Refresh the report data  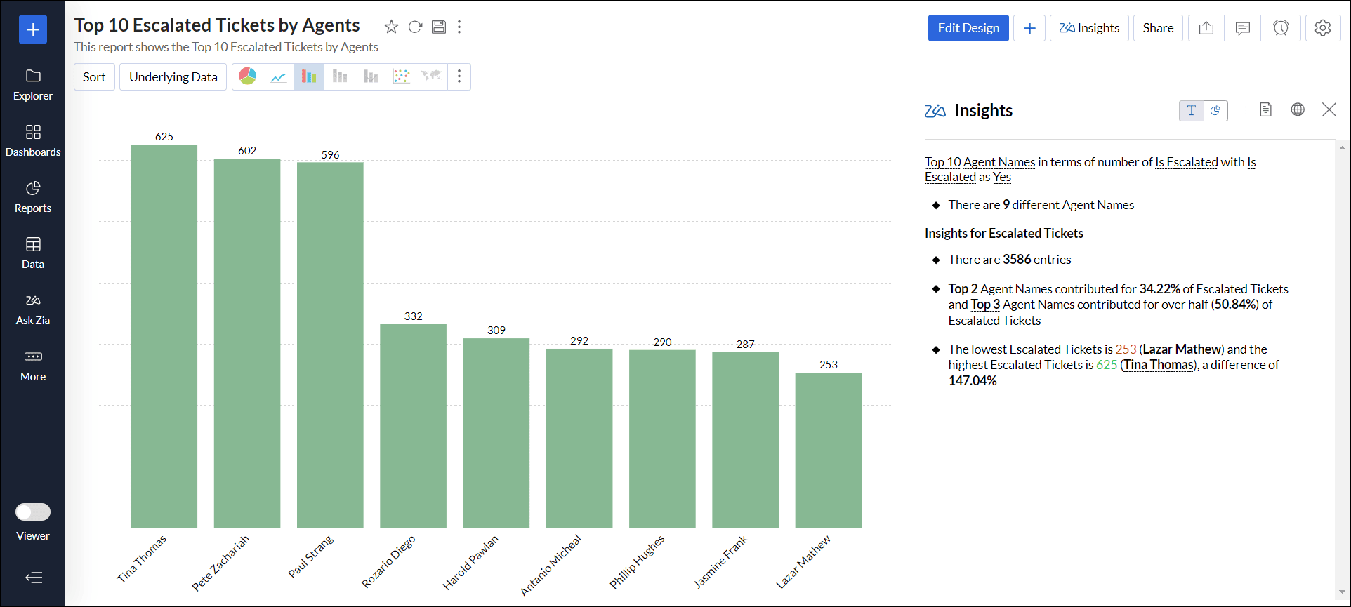point(415,27)
